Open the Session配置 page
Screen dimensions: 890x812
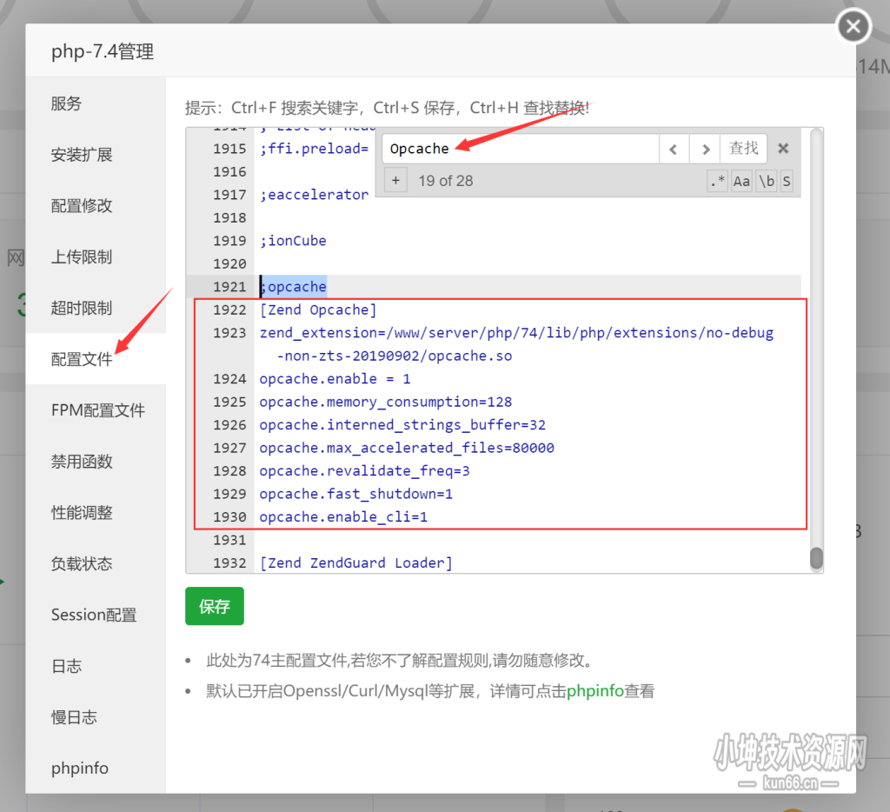pyautogui.click(x=92, y=615)
